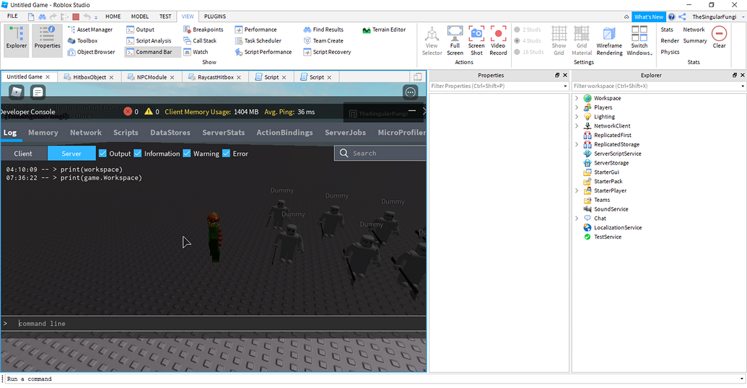Switch to the HitboxObject script tab

coord(89,77)
